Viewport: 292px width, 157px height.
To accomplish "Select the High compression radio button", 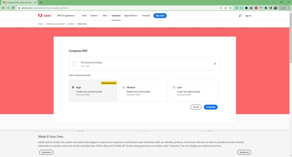I will point(73,87).
